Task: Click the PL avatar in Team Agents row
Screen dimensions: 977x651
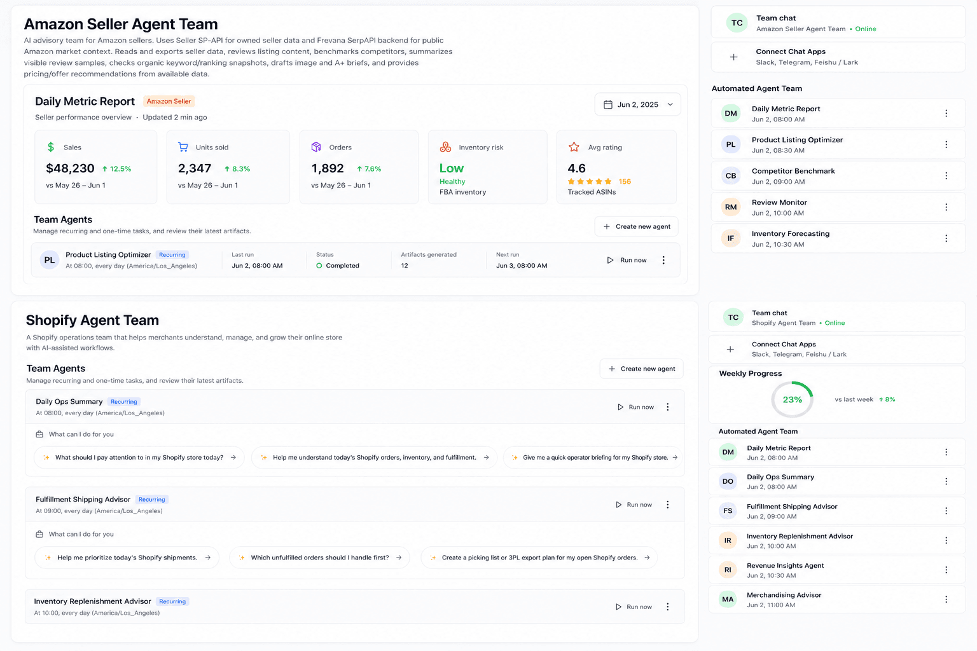Action: (x=50, y=260)
